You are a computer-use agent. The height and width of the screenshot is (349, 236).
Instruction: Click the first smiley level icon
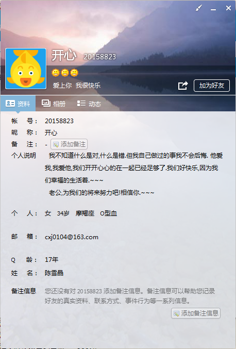(56, 73)
